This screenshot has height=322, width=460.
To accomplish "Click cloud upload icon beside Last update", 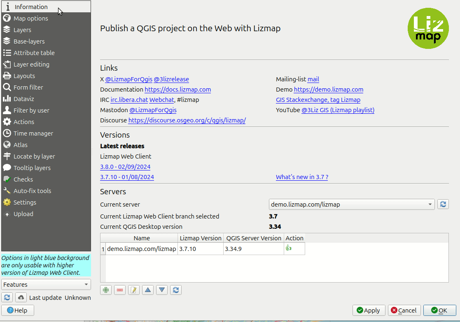I will (21, 297).
